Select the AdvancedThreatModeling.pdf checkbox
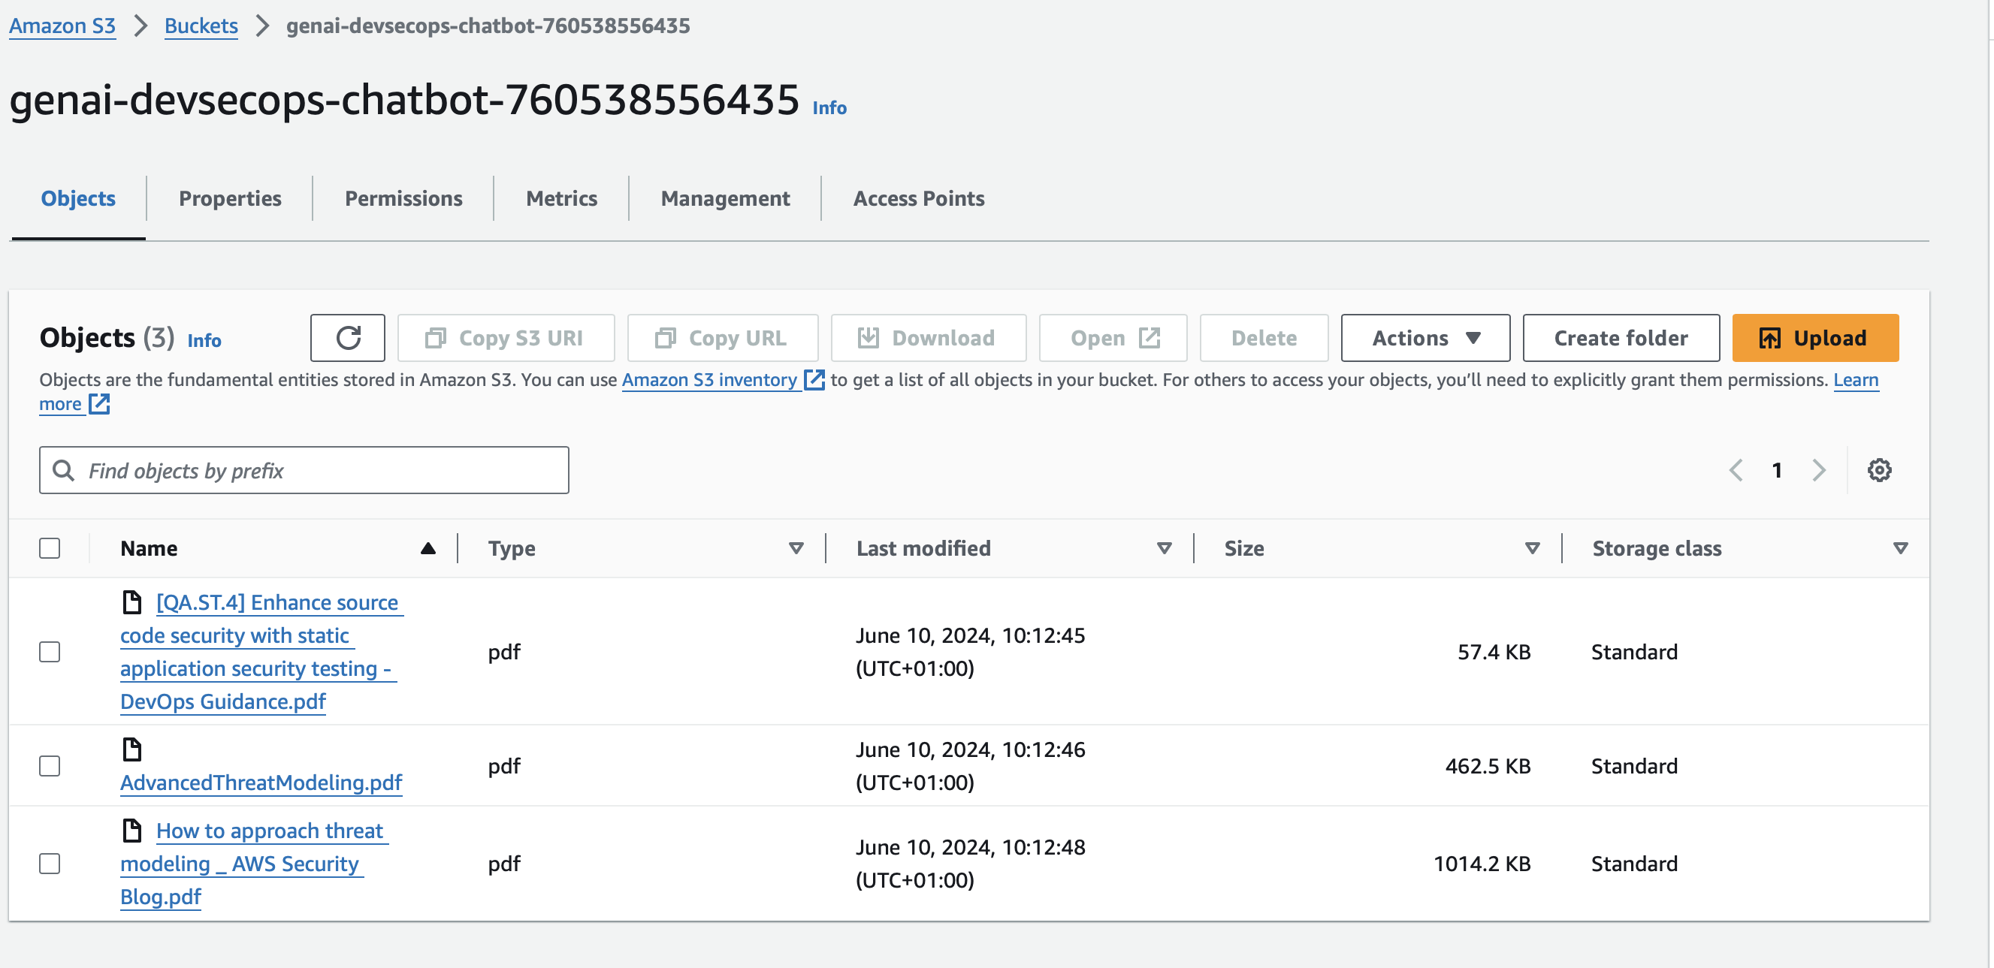 [x=50, y=766]
